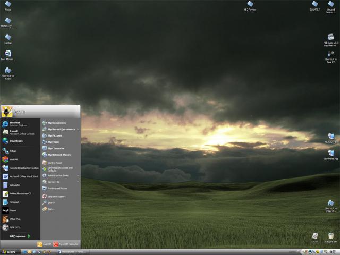Select the Nokia desktop icon
340x255 pixels.
pyautogui.click(x=8, y=6)
